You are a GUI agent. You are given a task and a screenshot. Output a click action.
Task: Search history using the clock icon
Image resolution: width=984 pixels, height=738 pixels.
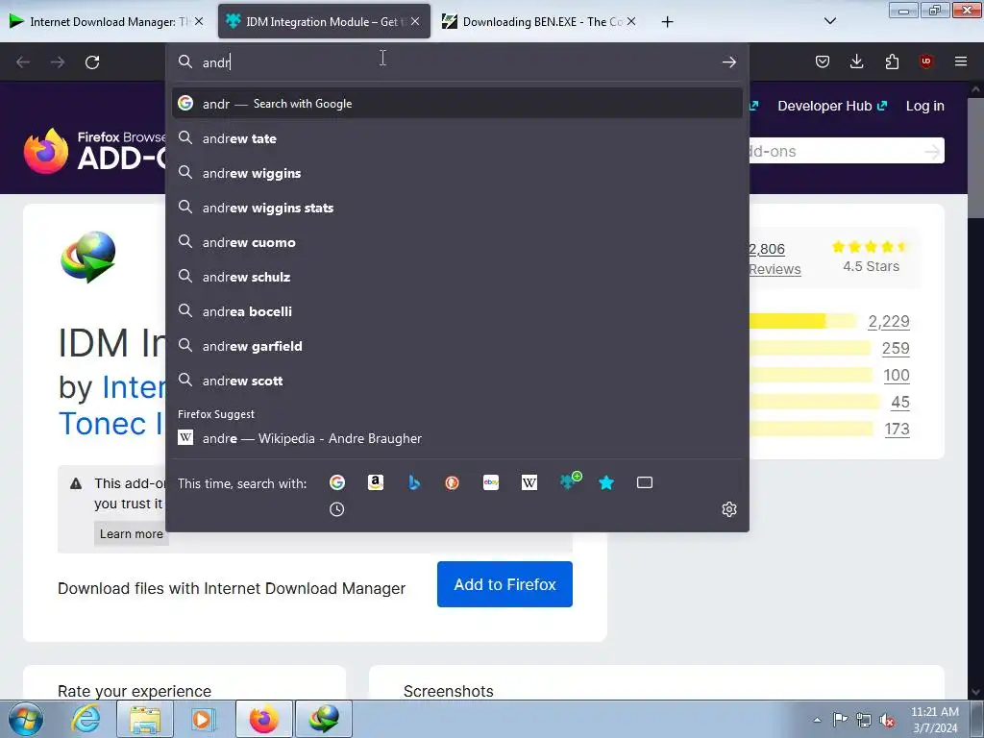click(337, 509)
